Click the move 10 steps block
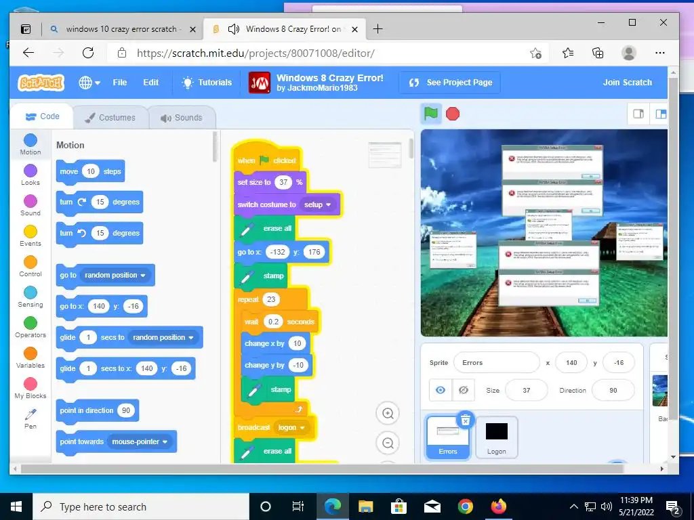This screenshot has height=520, width=694. tap(90, 171)
